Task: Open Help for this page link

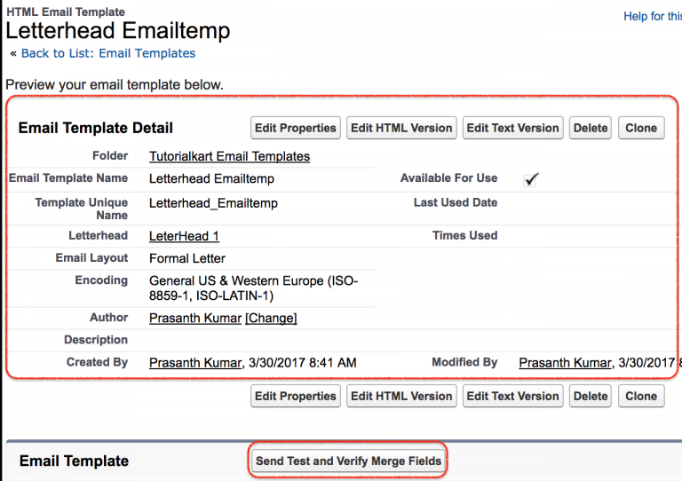Action: click(652, 17)
